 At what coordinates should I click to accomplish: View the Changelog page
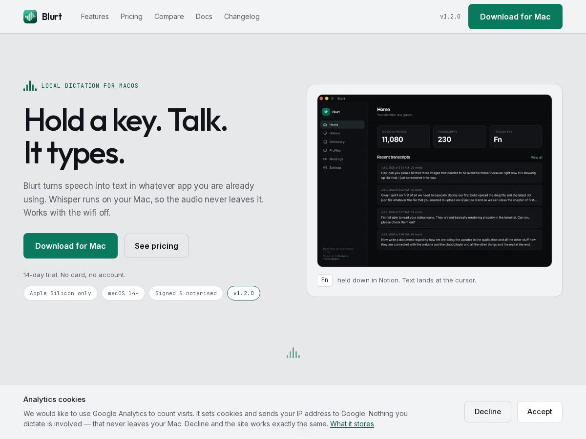click(x=242, y=17)
